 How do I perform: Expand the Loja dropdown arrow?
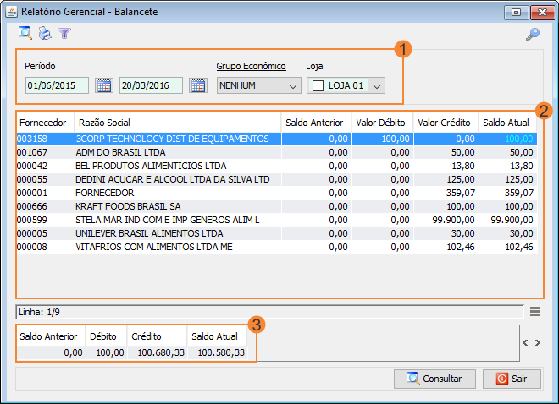click(377, 86)
